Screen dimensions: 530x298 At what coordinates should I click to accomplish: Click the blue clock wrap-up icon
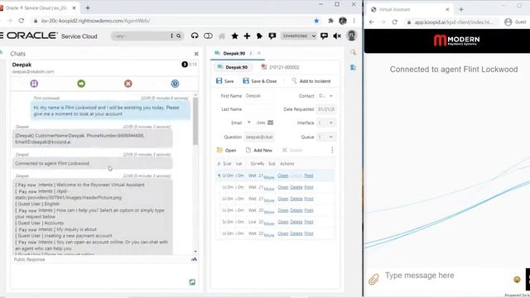[x=175, y=84]
